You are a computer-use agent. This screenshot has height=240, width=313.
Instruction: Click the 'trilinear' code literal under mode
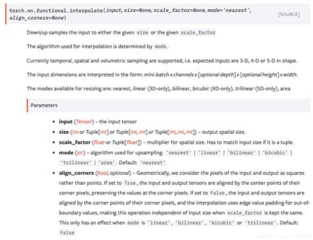(76, 163)
